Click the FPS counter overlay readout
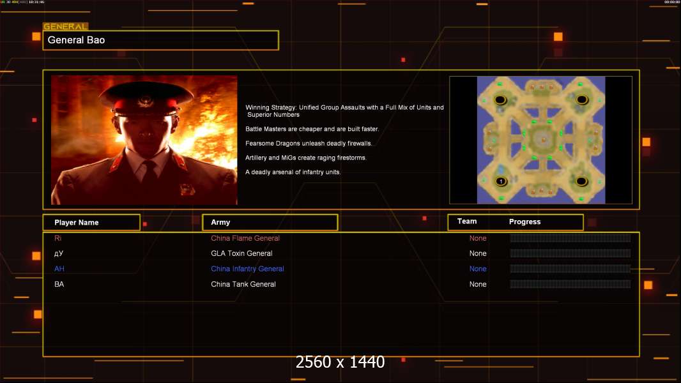 pyautogui.click(x=22, y=2)
